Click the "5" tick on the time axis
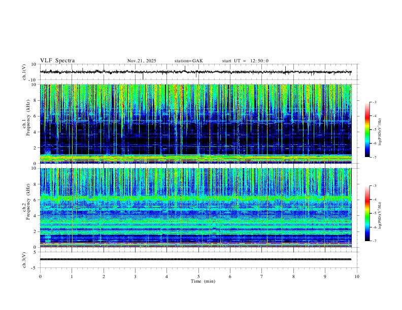Image resolution: width=402 pixels, height=310 pixels. 198,277
